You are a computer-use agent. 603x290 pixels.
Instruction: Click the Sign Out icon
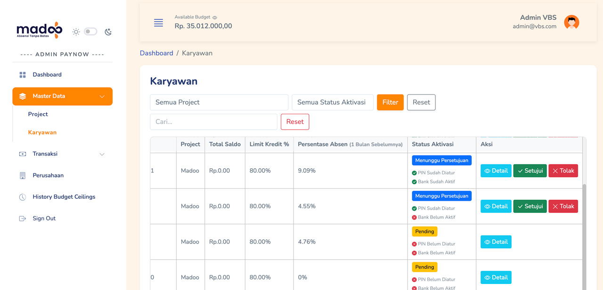coord(23,219)
